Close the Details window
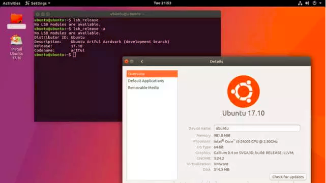 click(127, 62)
